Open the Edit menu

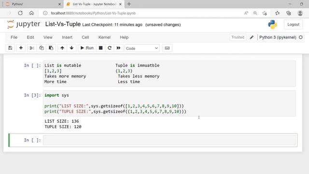click(30, 37)
